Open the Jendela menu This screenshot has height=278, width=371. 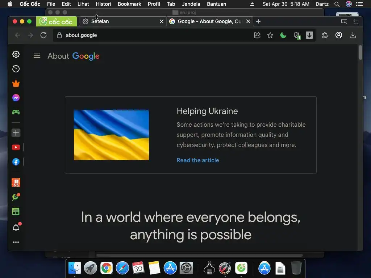pyautogui.click(x=191, y=4)
